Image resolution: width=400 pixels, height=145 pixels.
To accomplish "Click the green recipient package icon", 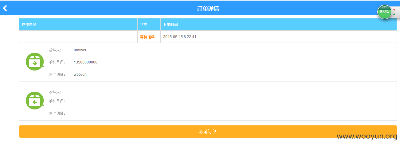I will click(x=35, y=101).
